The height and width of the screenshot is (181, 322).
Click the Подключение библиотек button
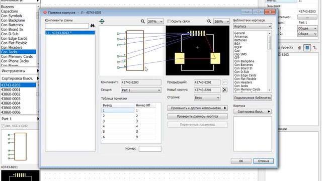coord(253,98)
